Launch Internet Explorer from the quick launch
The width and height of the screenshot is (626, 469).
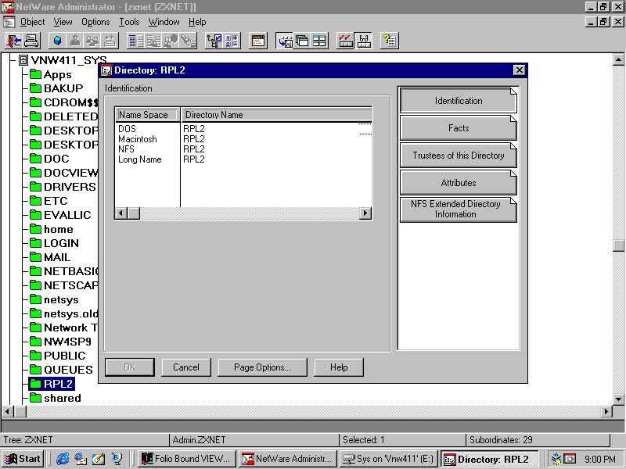(63, 459)
